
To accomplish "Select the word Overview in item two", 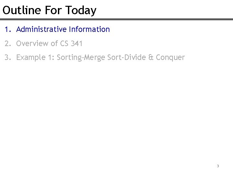I will (x=32, y=43).
